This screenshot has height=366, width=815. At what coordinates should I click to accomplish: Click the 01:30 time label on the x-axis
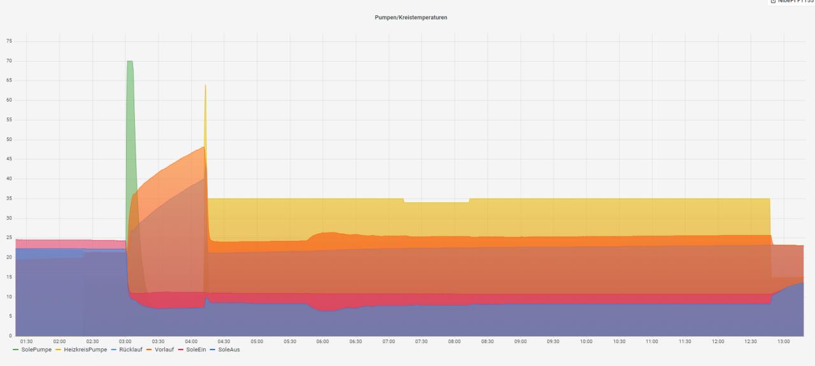click(26, 342)
